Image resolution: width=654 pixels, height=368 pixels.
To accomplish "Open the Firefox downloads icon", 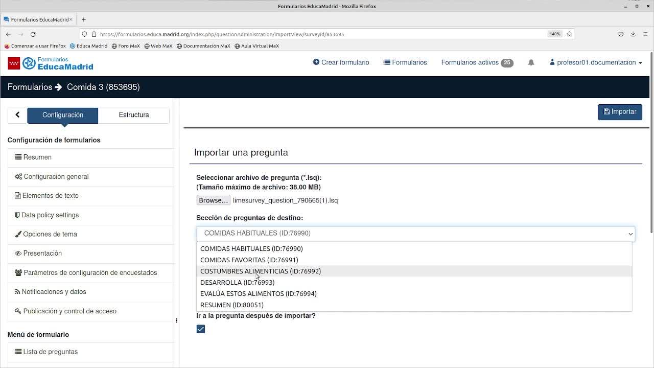I will click(x=633, y=34).
